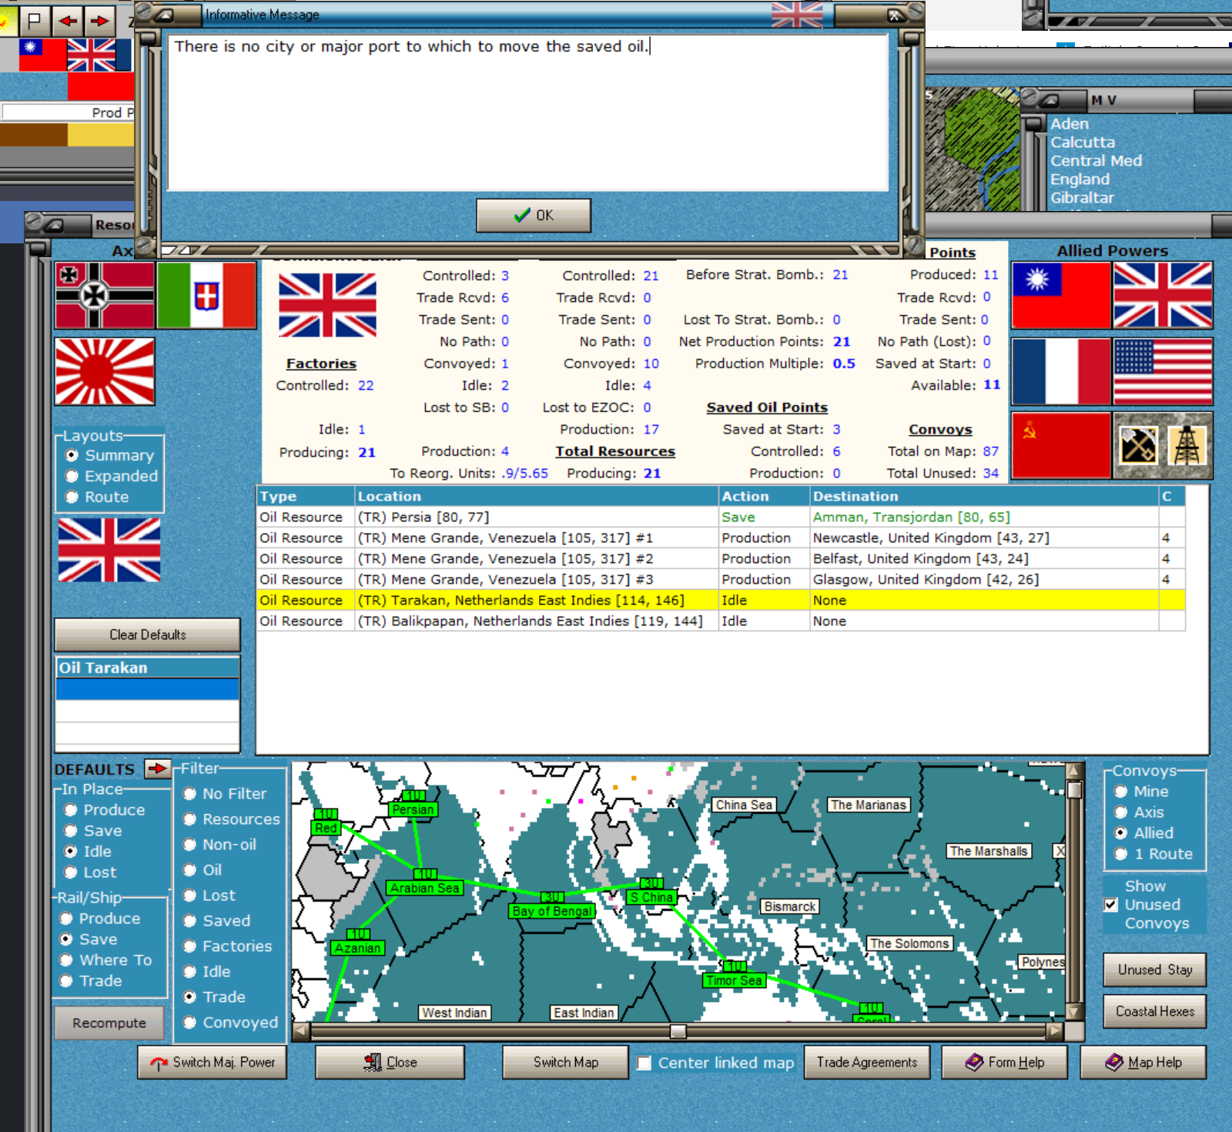Screen dimensions: 1232x1132
Task: Click the red arrow beside DEFAULTS
Action: pyautogui.click(x=158, y=769)
